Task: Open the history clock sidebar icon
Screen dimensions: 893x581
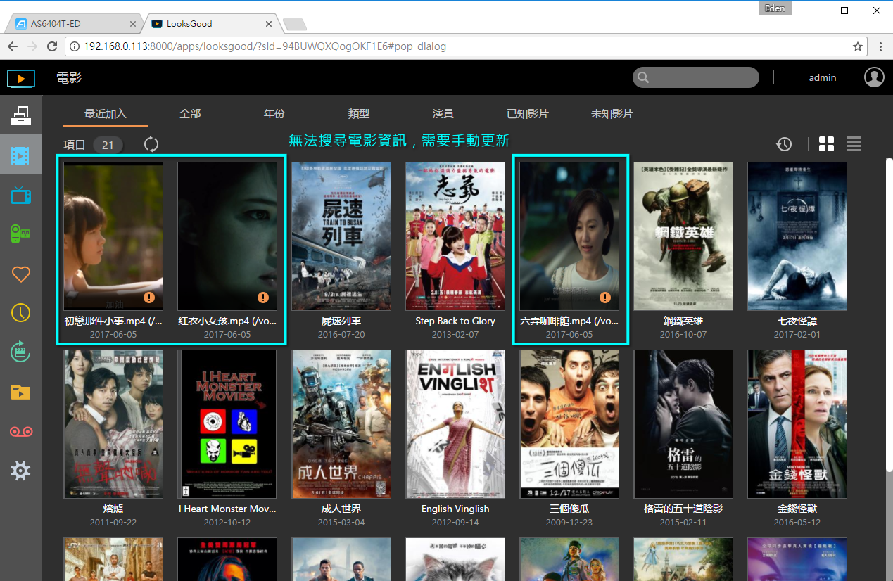Action: point(20,312)
